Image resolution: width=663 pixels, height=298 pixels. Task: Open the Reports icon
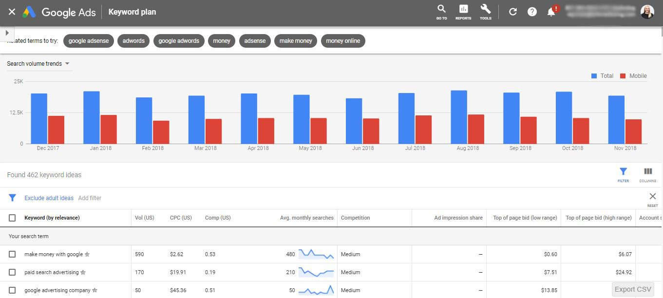(x=463, y=12)
